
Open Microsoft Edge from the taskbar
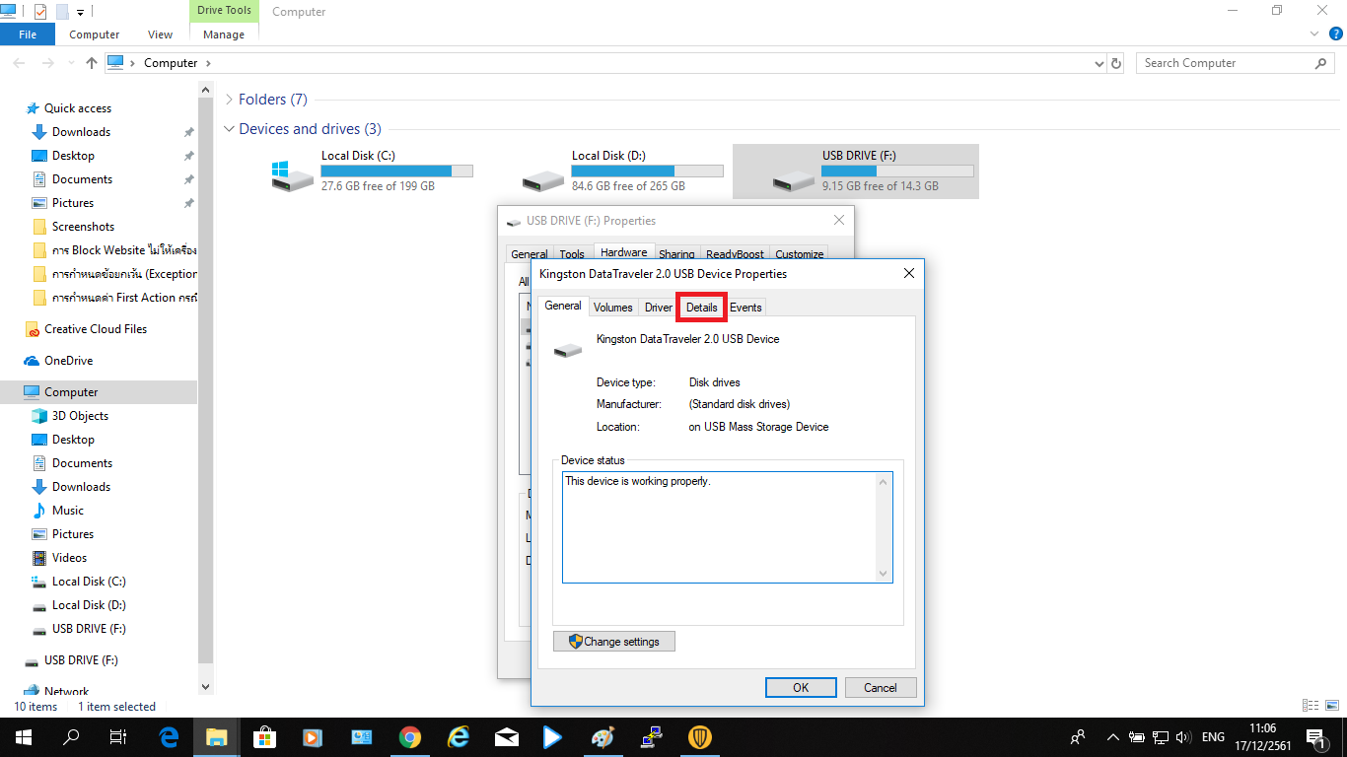pyautogui.click(x=169, y=736)
